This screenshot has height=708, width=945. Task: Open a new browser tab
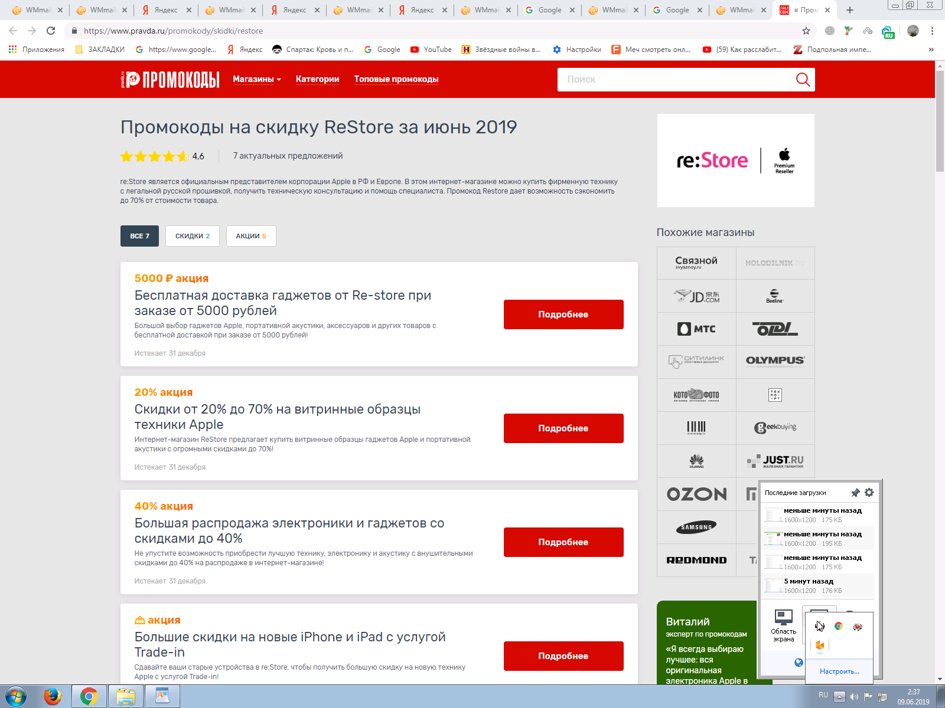(x=849, y=10)
